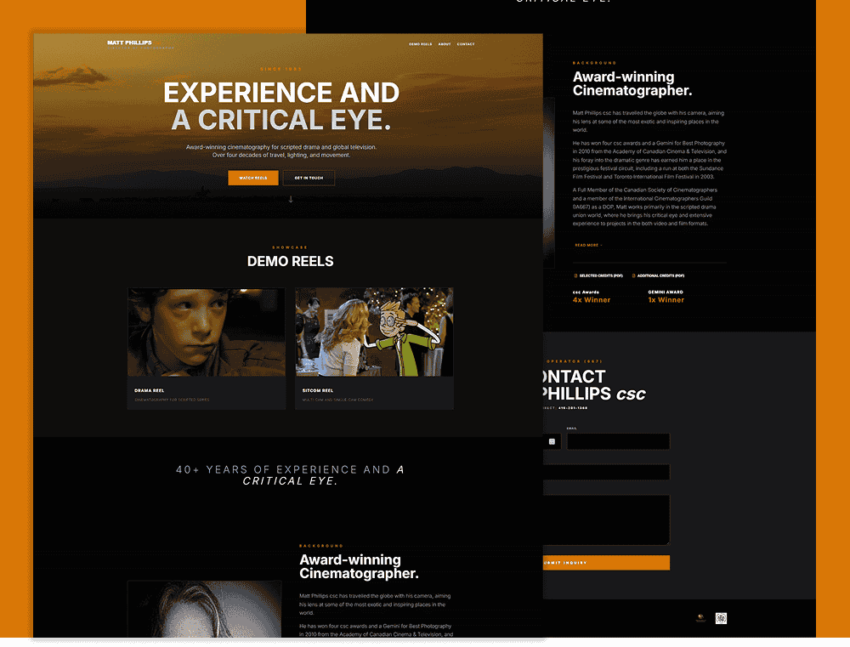The width and height of the screenshot is (850, 647).
Task: Click the white square badge logo in footer
Action: [721, 618]
